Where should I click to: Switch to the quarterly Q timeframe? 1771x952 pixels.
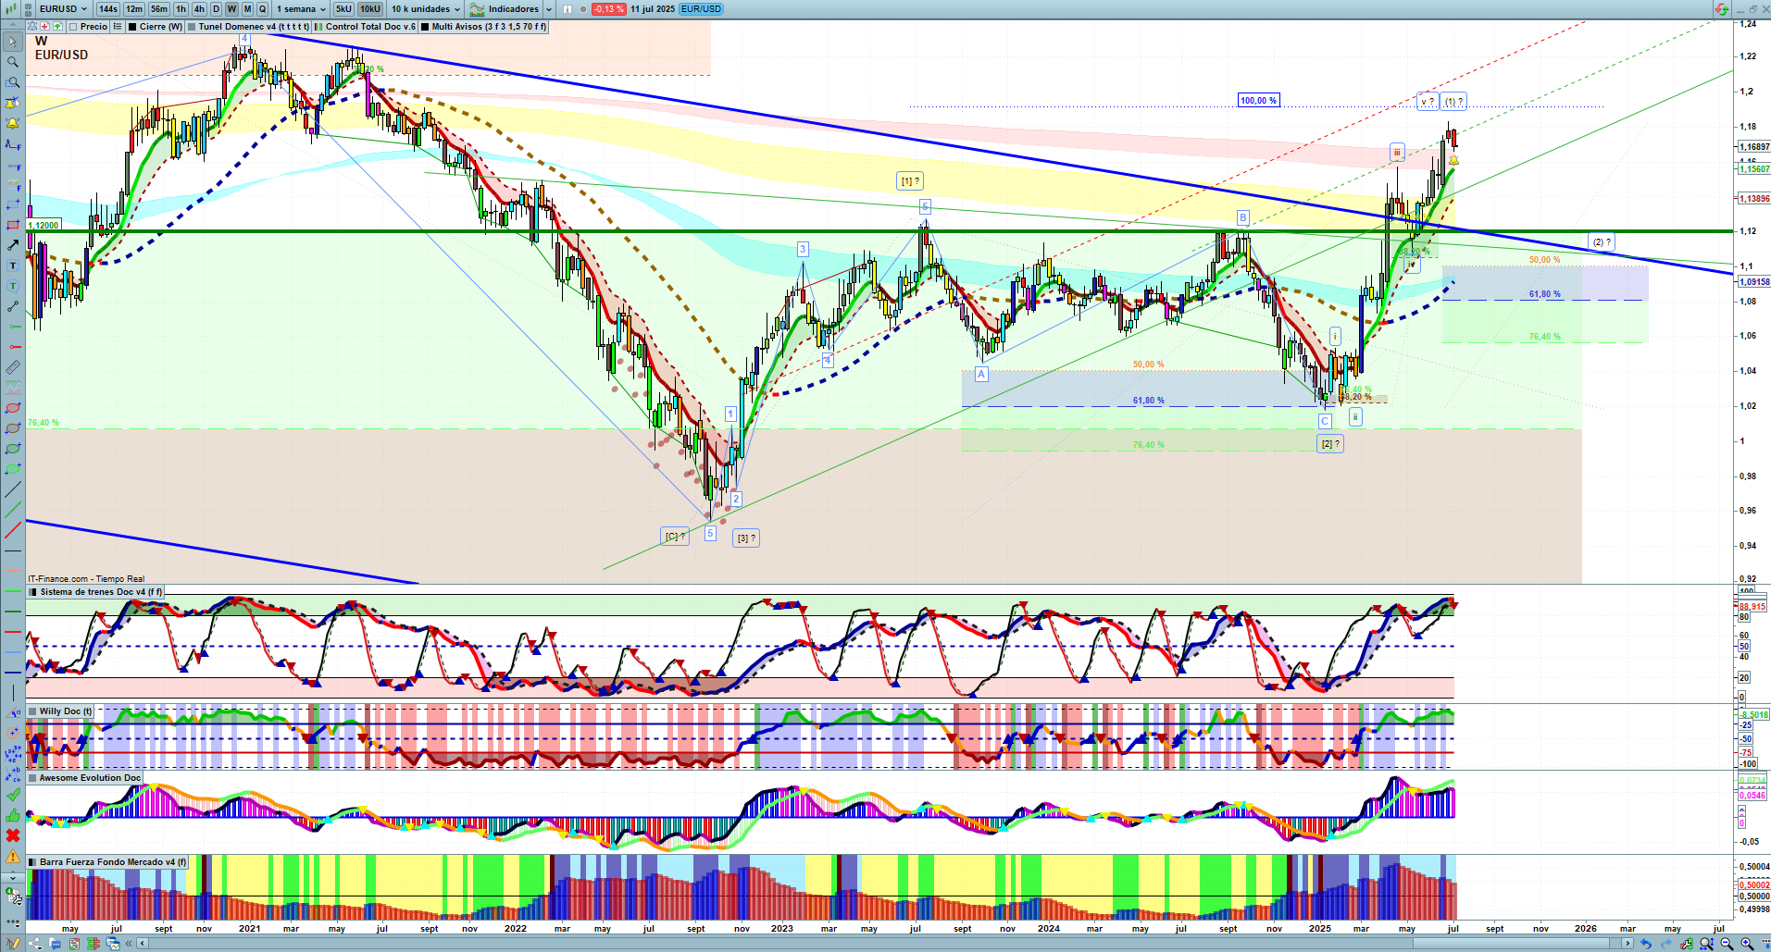[x=262, y=9]
